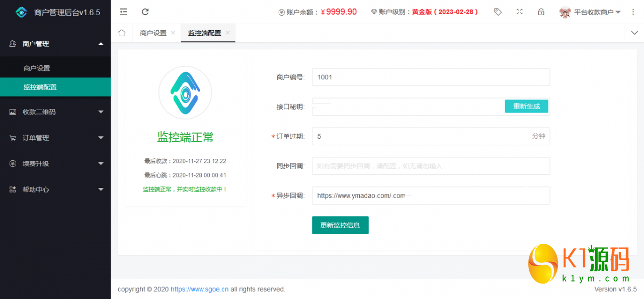
Task: Open the vertical three-dot more menu
Action: click(x=633, y=12)
